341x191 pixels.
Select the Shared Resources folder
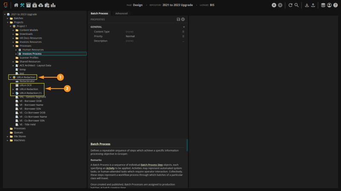coord(30,62)
